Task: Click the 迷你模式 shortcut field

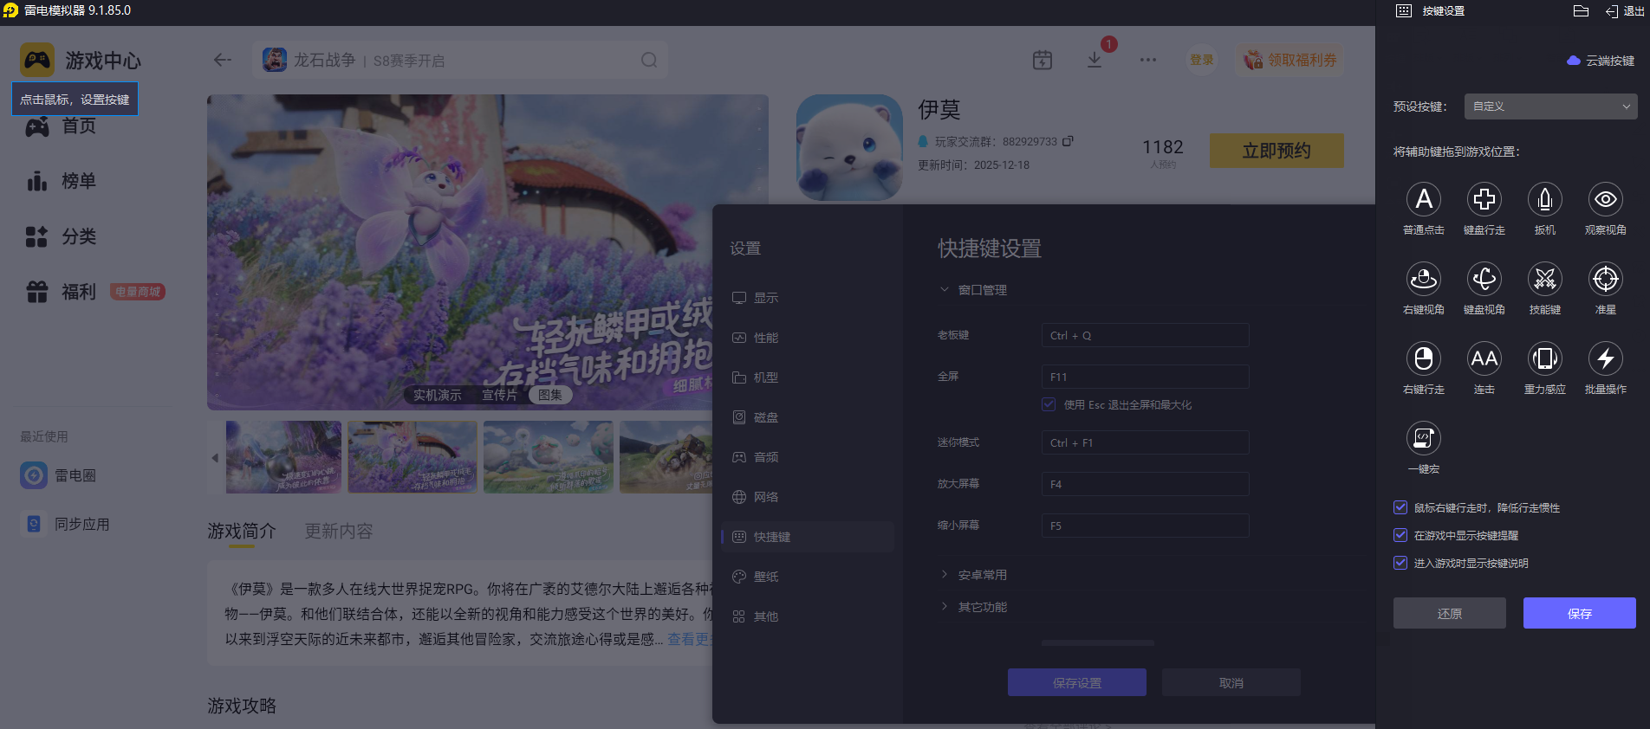Action: point(1145,442)
